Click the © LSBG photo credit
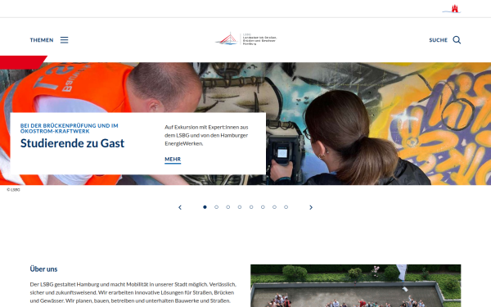The image size is (491, 307). pyautogui.click(x=13, y=190)
